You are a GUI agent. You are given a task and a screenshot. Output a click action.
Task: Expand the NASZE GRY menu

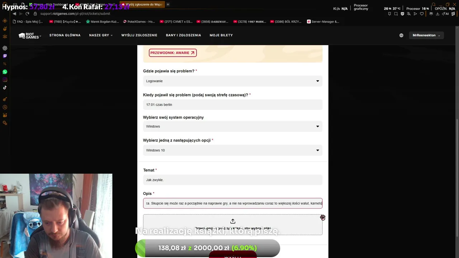(101, 35)
